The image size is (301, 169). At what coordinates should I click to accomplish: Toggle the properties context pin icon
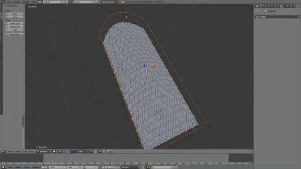click(x=257, y=11)
